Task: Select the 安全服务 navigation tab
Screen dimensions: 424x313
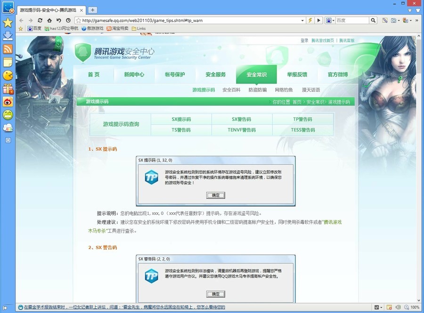Action: [x=215, y=75]
